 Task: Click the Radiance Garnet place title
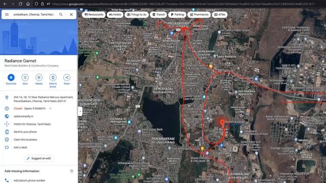[x=20, y=61]
